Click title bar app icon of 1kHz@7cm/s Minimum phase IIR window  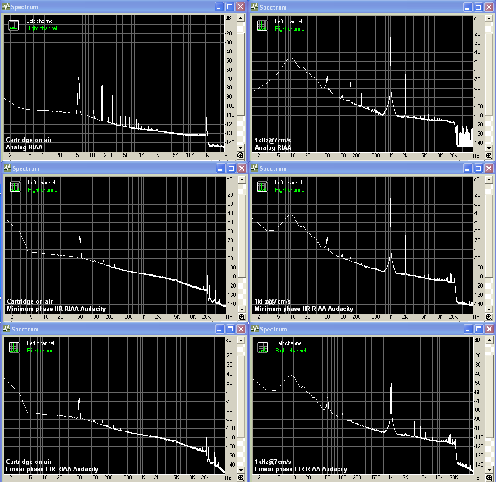pos(254,168)
